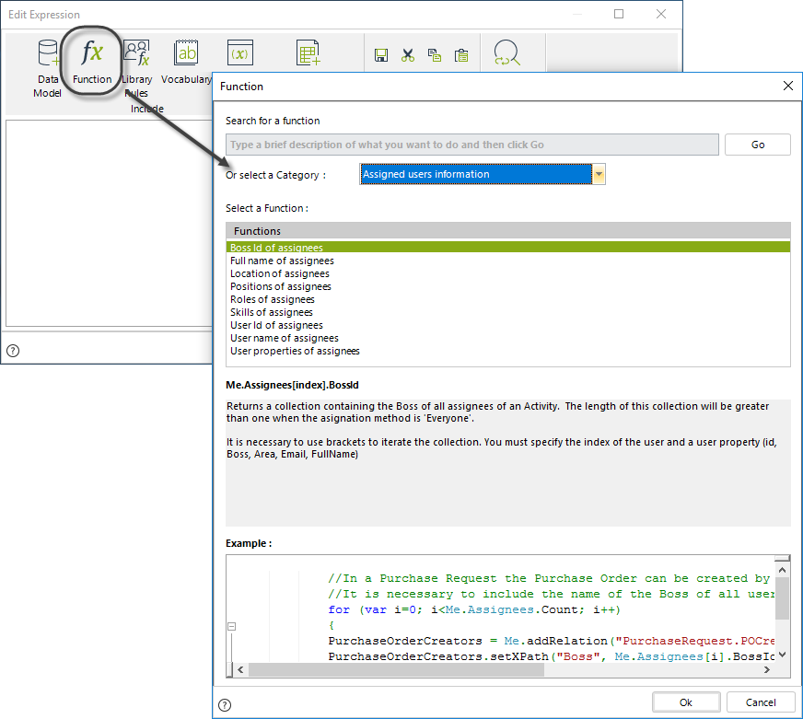Screen dimensions: 803x719
Task: Open help in Edit Expression window
Action: [x=13, y=351]
